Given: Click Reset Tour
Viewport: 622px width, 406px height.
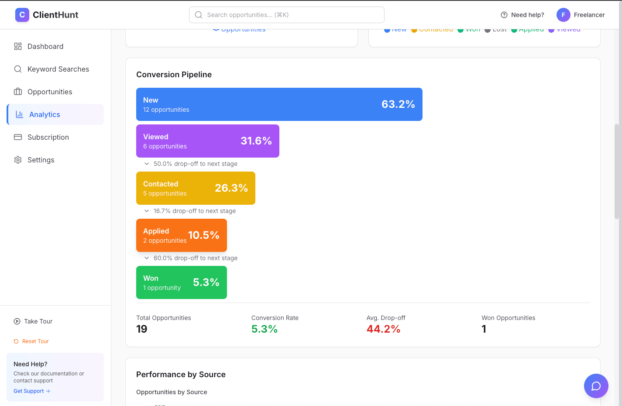Looking at the screenshot, I should [x=31, y=341].
